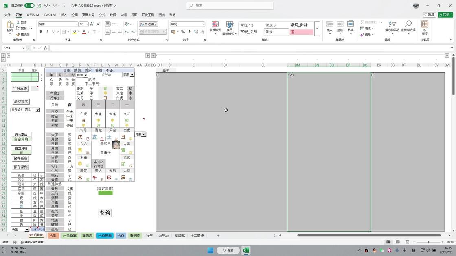456x256 pixels.
Task: Click the green 自定三传 cell
Action: (105, 193)
